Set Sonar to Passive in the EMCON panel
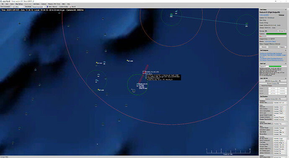 282,91
